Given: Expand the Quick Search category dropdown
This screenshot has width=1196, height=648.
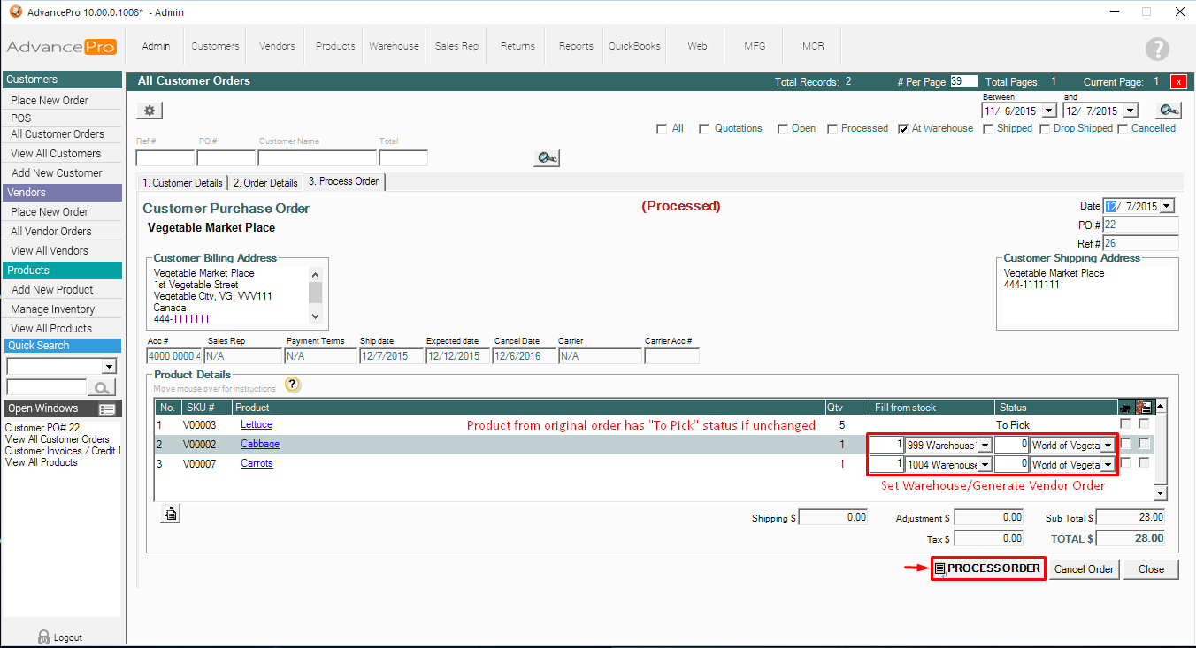Looking at the screenshot, I should coord(109,367).
